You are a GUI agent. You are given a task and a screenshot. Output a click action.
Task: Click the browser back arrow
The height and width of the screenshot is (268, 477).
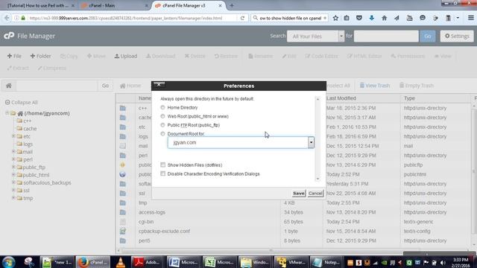click(x=7, y=18)
